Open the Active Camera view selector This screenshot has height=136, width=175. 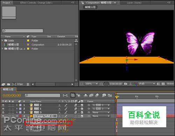point(170,84)
